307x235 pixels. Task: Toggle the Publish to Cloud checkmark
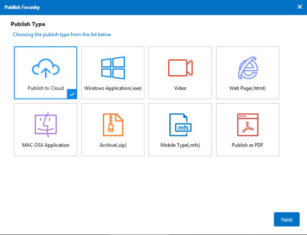pyautogui.click(x=72, y=94)
